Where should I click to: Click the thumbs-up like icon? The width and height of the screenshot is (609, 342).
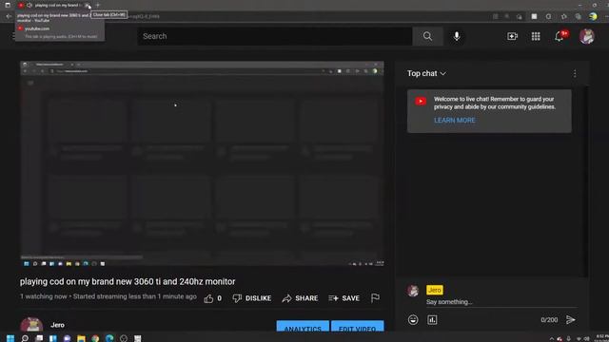tap(208, 298)
